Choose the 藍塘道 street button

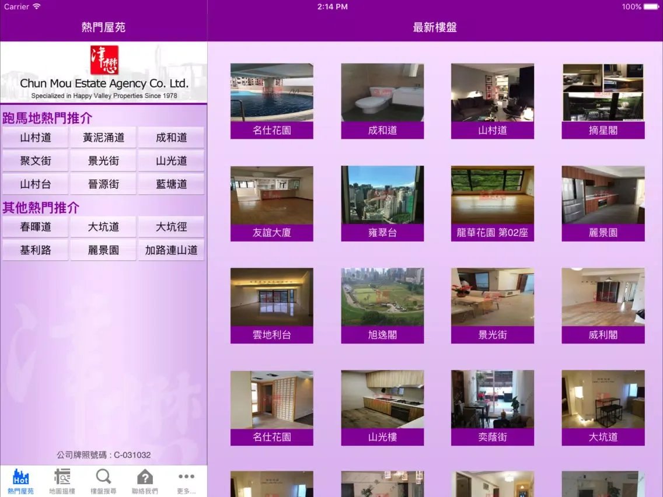click(171, 183)
